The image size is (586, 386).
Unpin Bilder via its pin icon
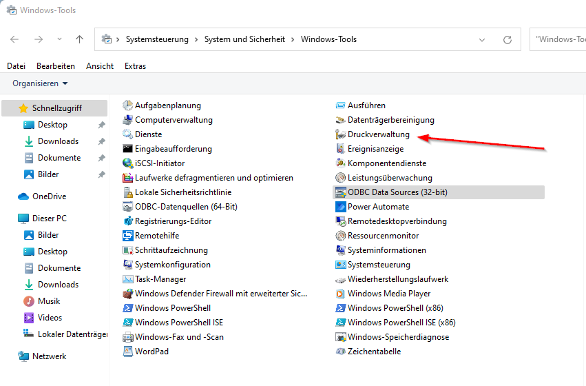(x=101, y=174)
